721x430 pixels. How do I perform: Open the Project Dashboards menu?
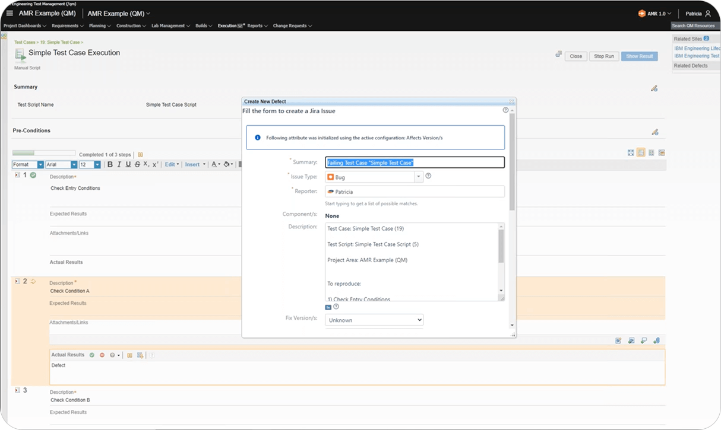coord(24,26)
